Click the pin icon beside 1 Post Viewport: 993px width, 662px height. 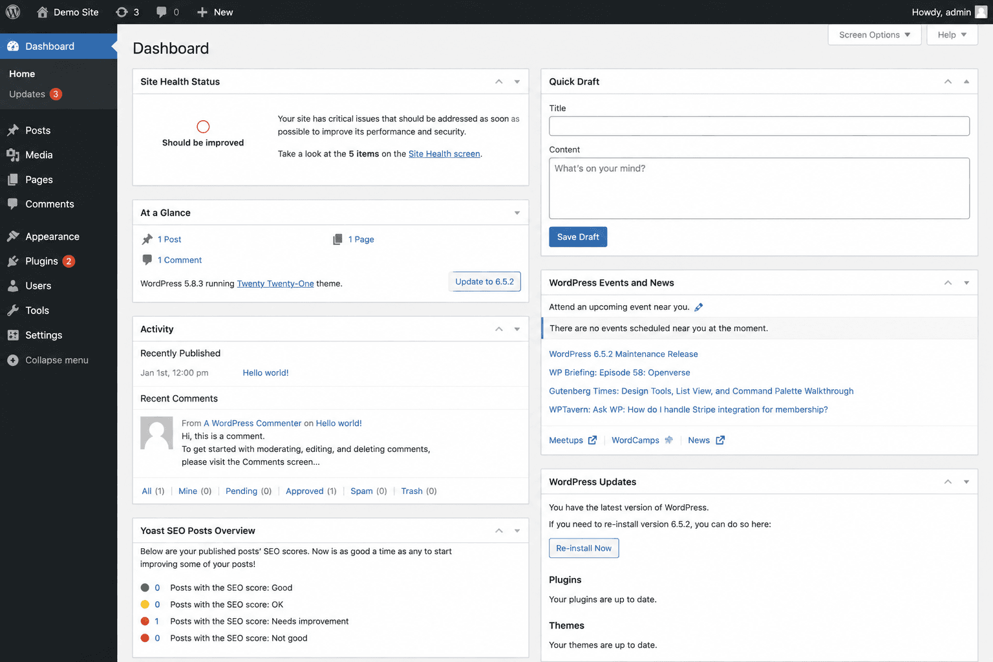[x=147, y=239]
